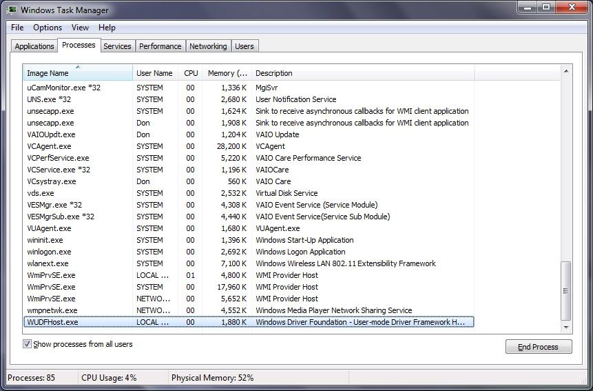
Task: Open the Users tab
Action: click(x=245, y=46)
